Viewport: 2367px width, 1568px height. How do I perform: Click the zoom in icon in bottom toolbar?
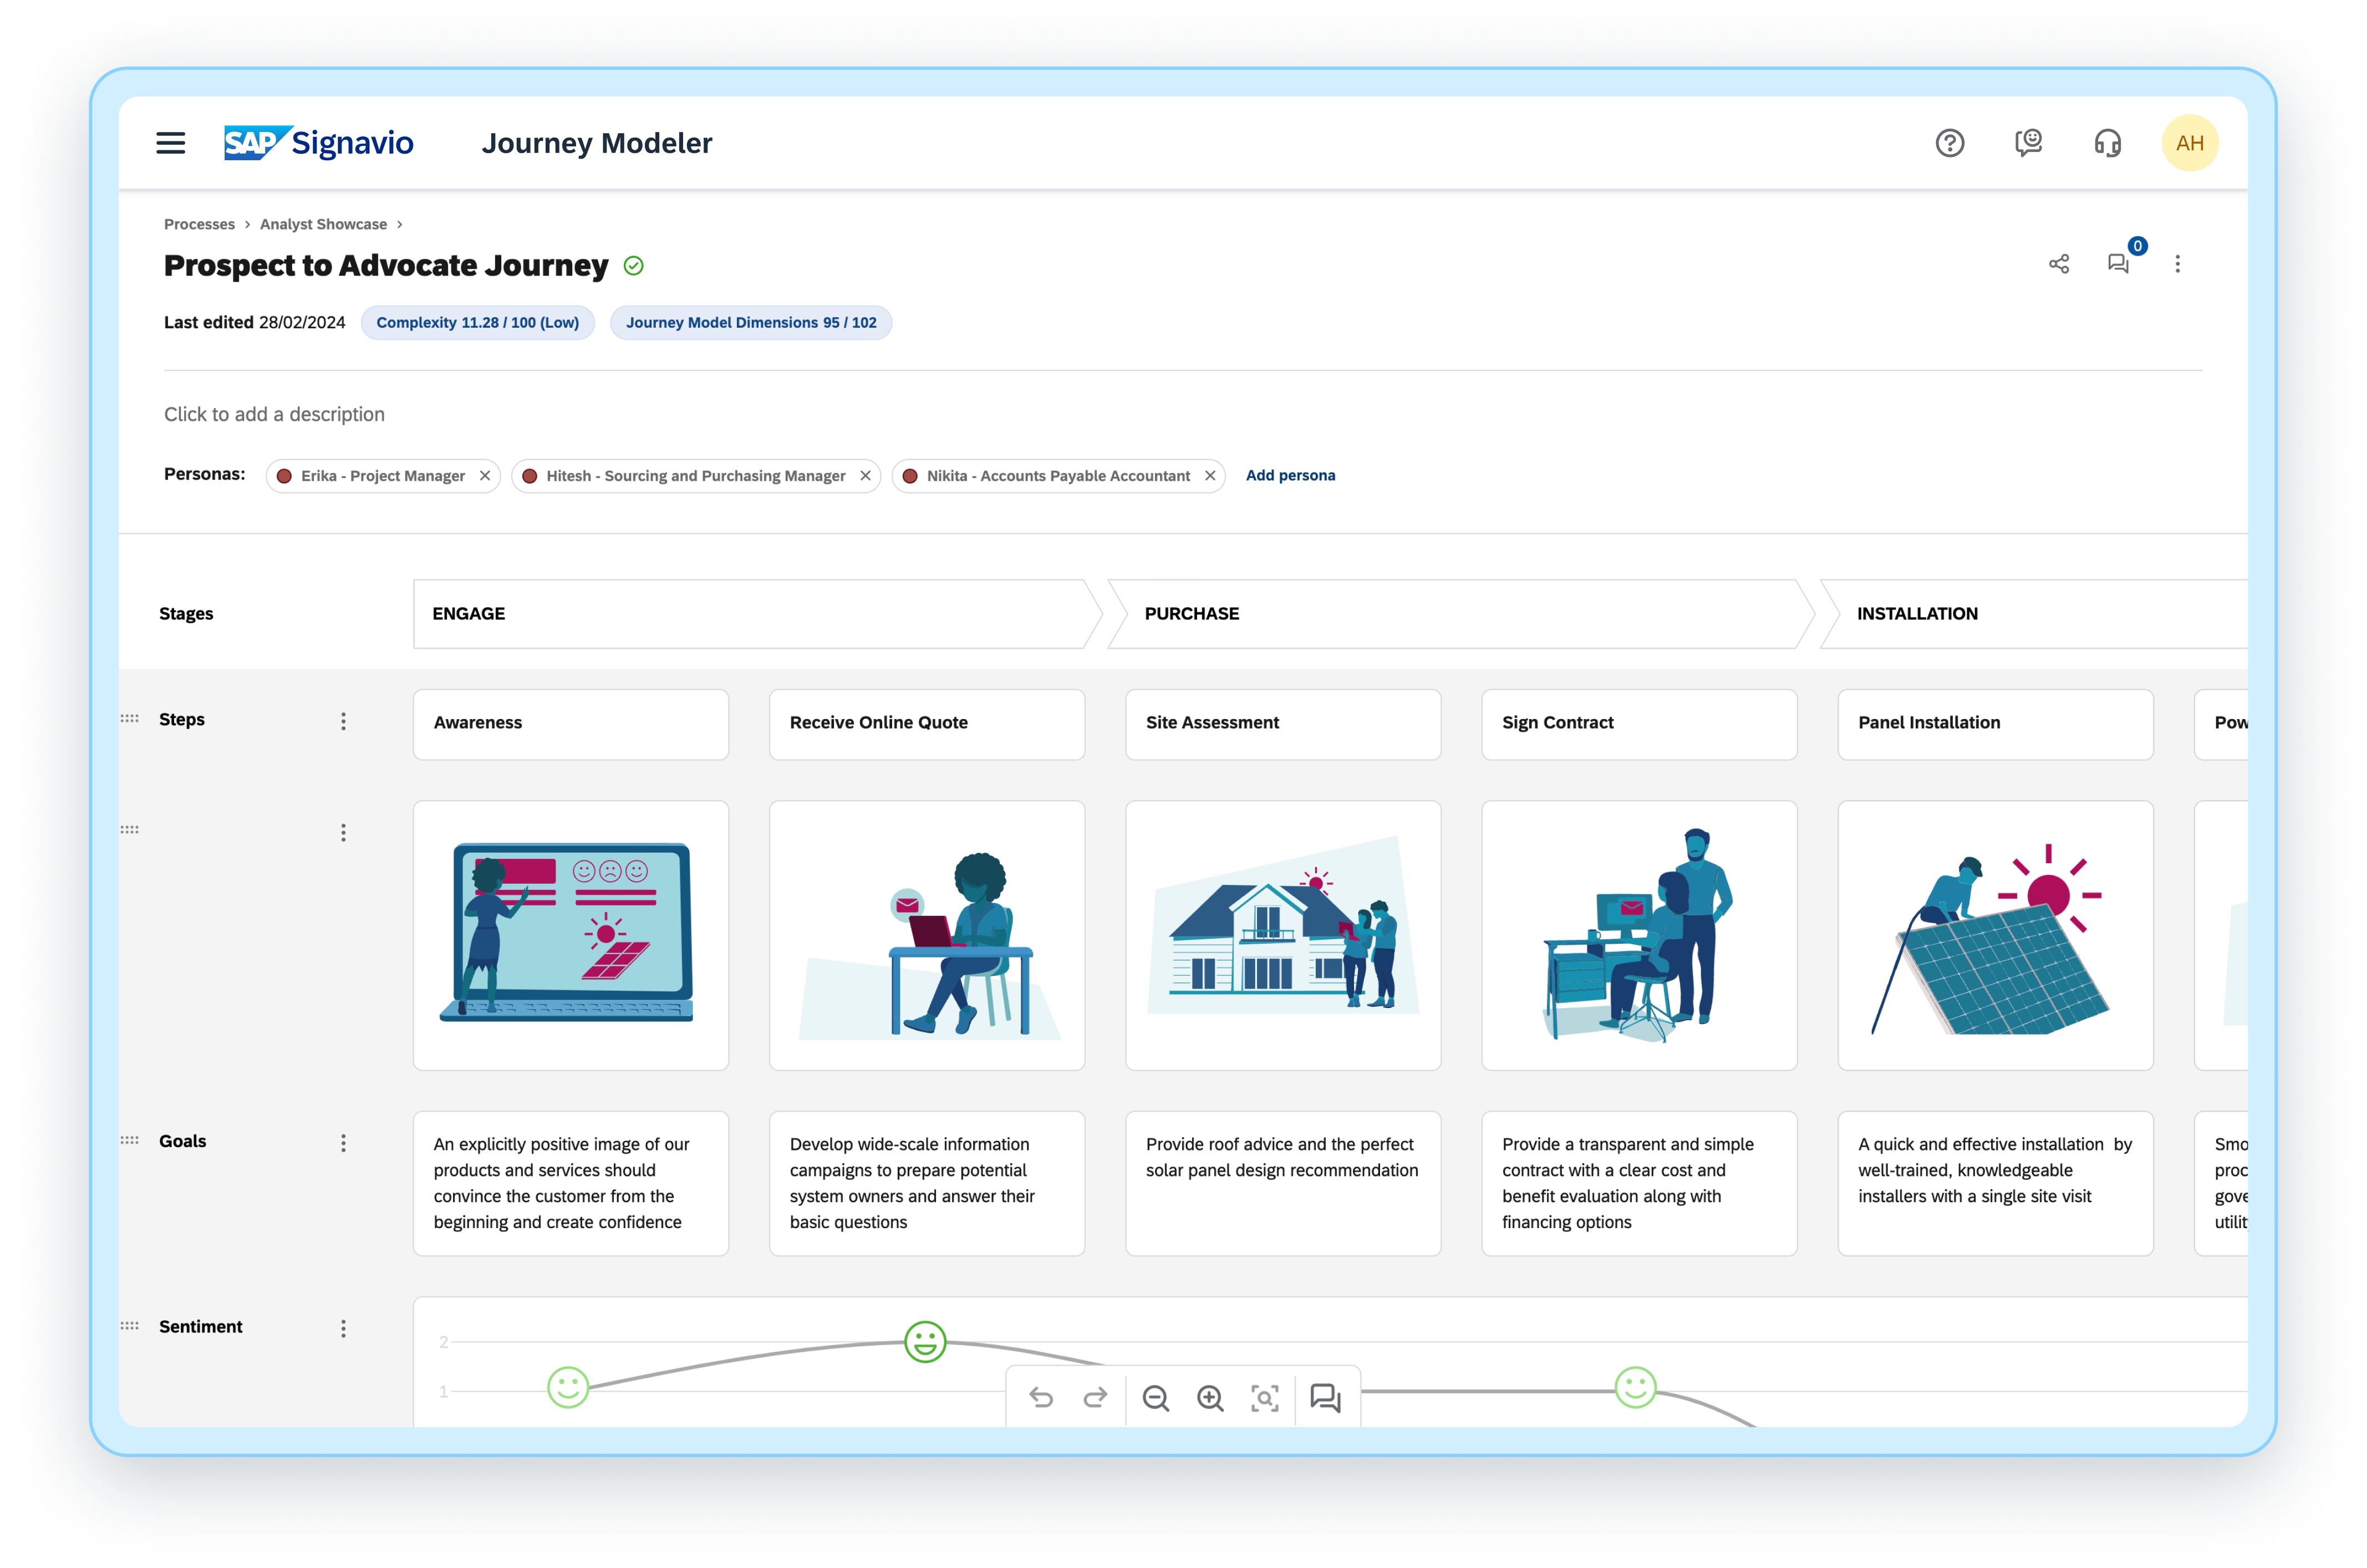point(1210,1399)
